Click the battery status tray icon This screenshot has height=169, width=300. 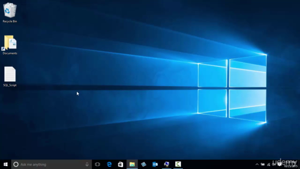(x=263, y=164)
